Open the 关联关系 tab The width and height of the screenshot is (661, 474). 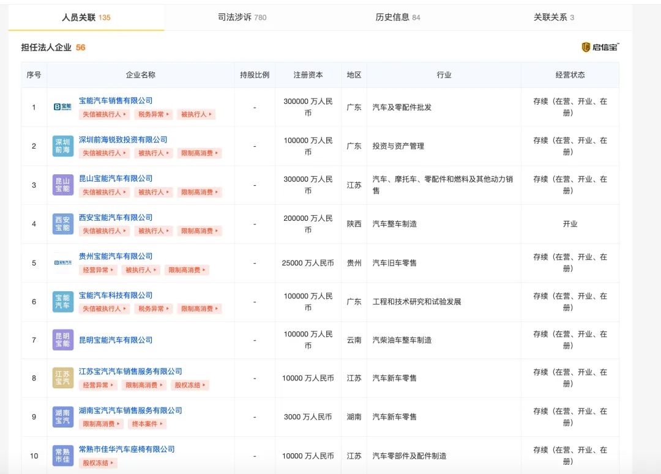click(553, 17)
